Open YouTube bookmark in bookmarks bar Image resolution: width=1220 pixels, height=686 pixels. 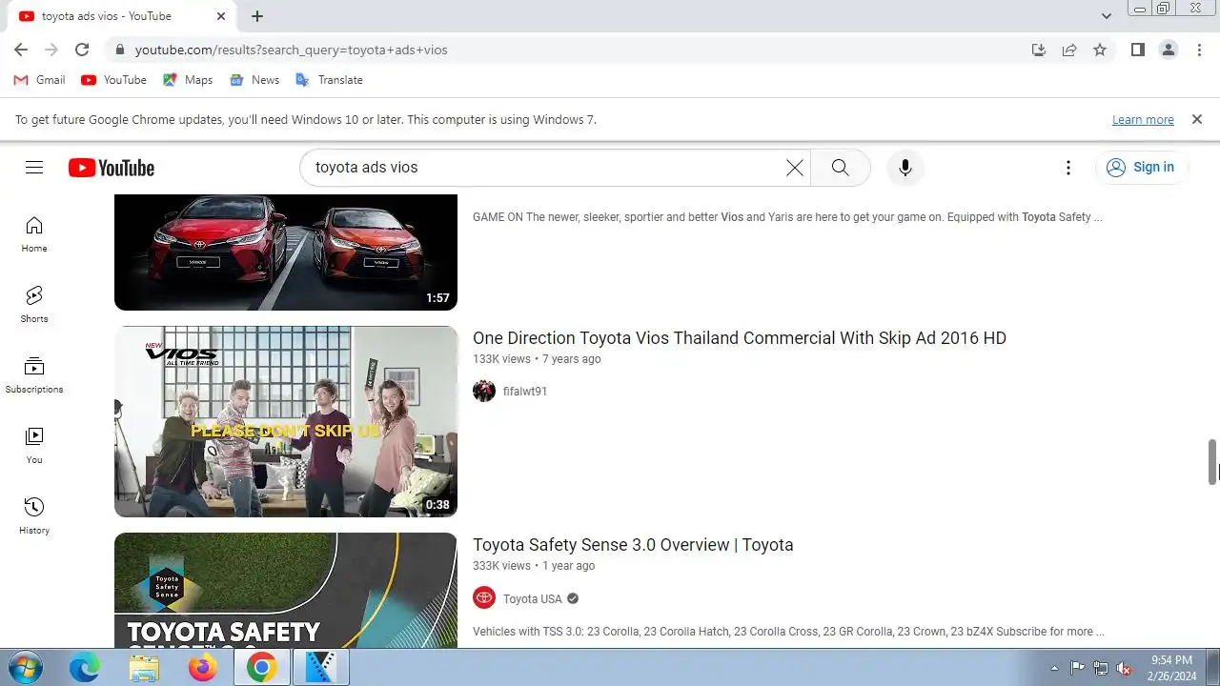(x=113, y=80)
